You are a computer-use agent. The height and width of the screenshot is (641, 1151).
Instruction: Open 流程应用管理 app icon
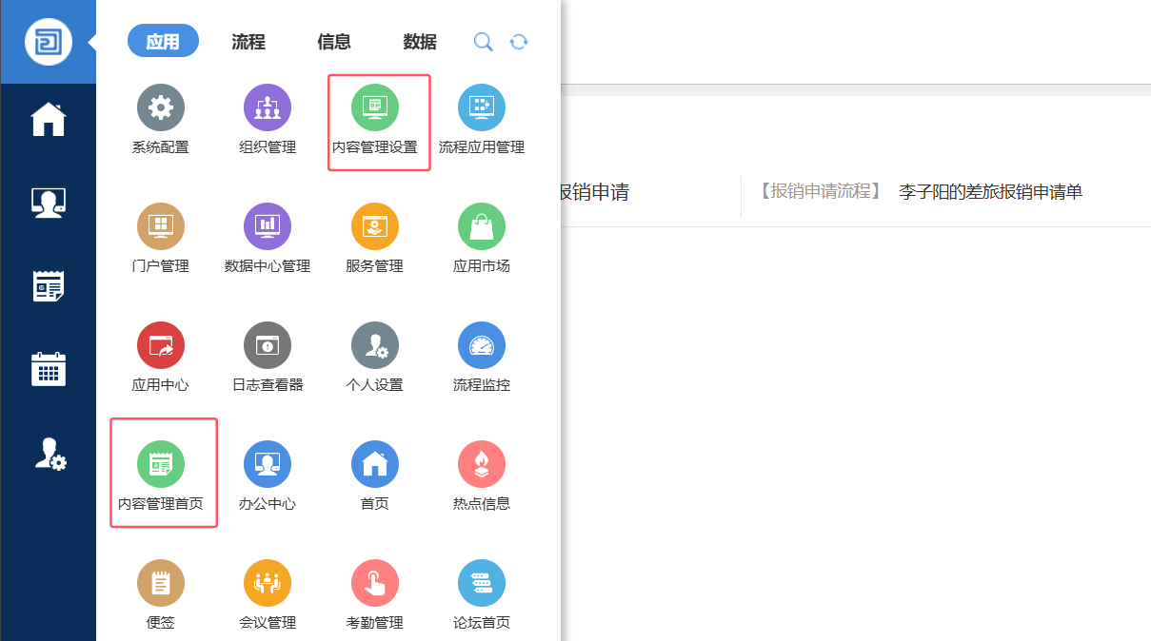point(481,108)
